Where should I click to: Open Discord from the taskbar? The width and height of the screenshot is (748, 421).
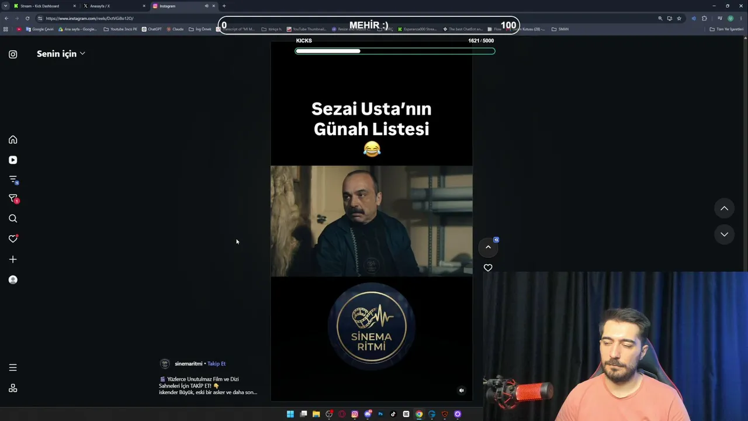[x=368, y=414]
